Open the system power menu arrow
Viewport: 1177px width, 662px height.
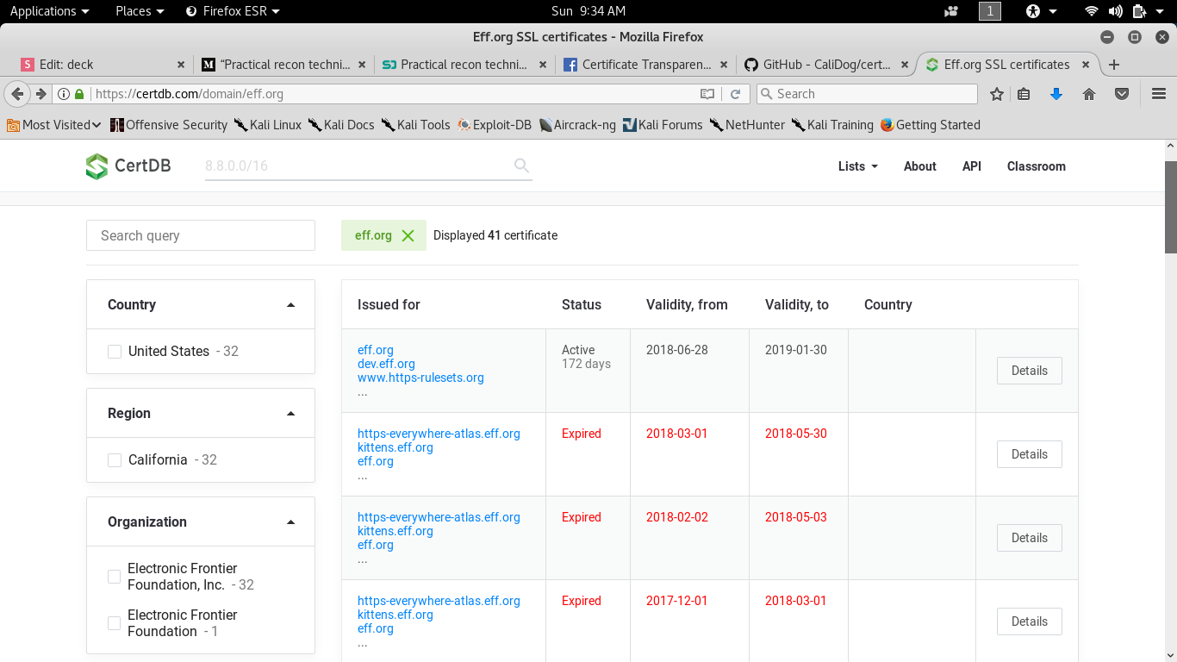click(1161, 11)
